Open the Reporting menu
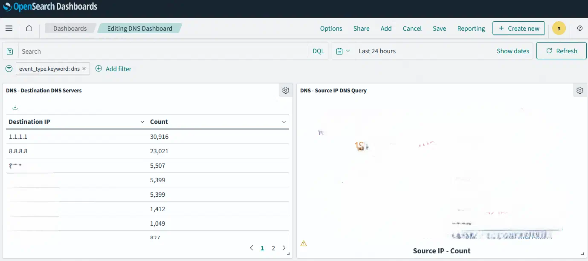This screenshot has width=588, height=261. tap(471, 29)
